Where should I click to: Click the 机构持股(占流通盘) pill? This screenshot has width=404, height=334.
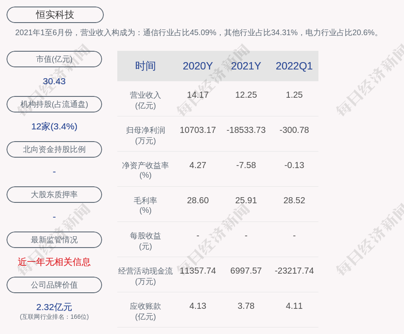tap(54, 104)
